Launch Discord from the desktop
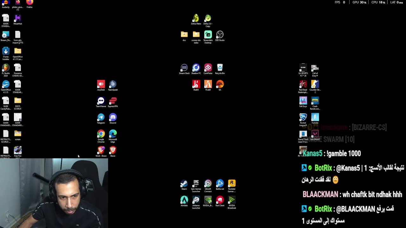The width and height of the screenshot is (406, 228). (x=113, y=118)
